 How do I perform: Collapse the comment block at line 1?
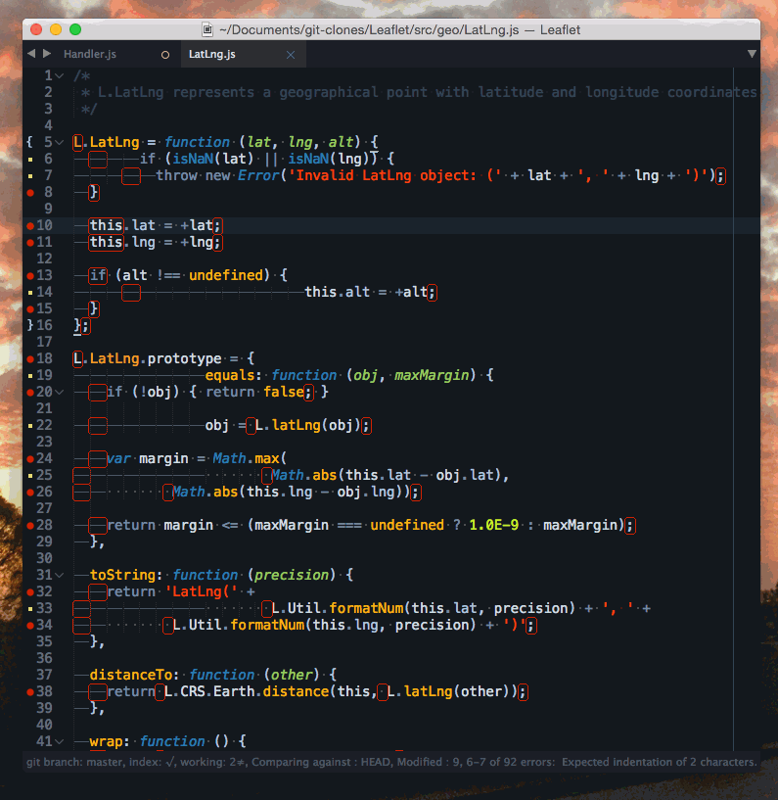(x=62, y=75)
